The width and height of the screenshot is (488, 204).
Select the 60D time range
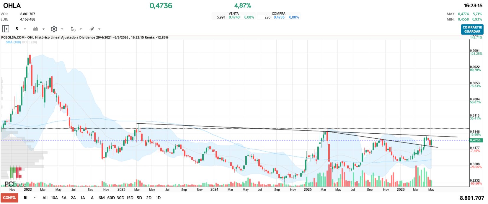tap(111, 198)
